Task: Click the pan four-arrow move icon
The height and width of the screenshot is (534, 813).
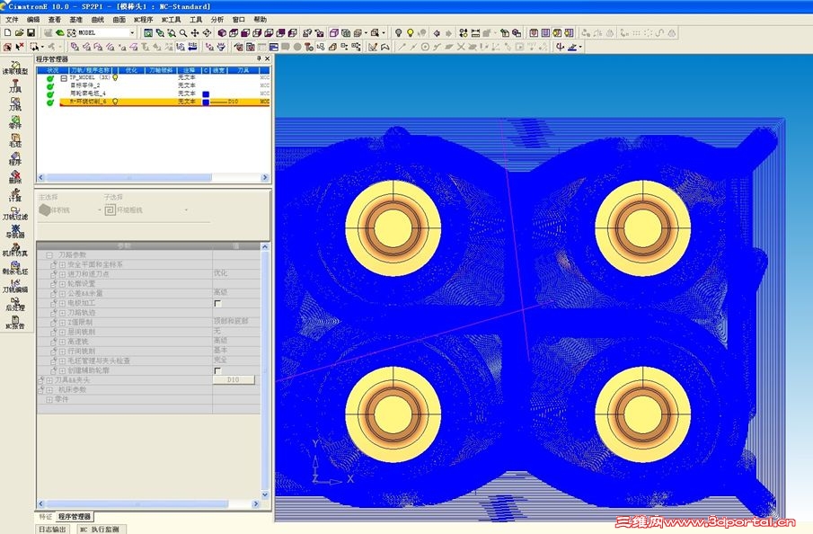Action: tap(195, 32)
